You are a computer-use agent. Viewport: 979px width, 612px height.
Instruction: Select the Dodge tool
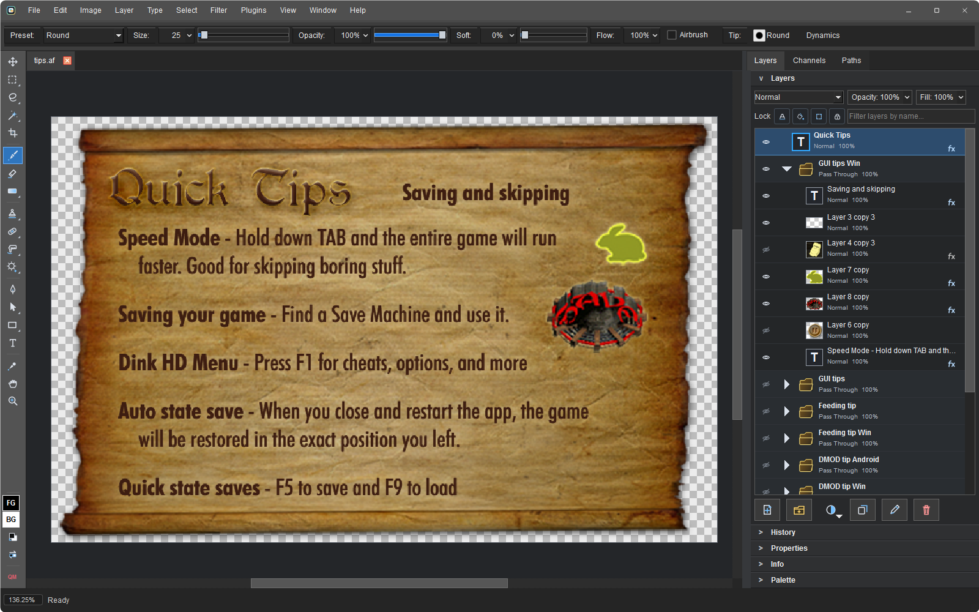click(x=12, y=267)
